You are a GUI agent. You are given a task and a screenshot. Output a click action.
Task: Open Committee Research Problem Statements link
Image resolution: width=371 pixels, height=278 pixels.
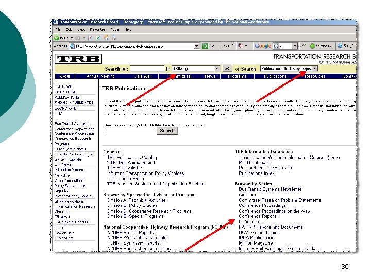pos(280,200)
